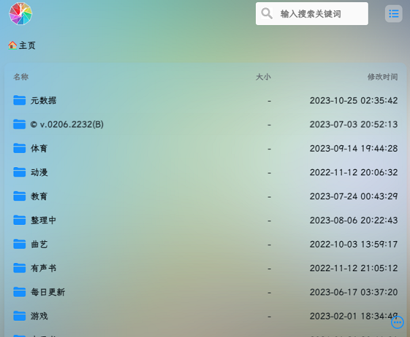Image resolution: width=410 pixels, height=337 pixels.
Task: Go to 主页 in the breadcrumb
Action: (x=27, y=46)
